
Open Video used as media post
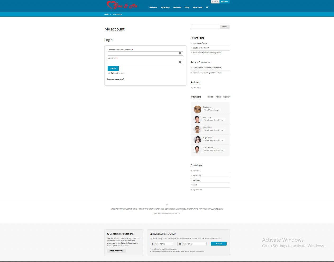(207, 53)
